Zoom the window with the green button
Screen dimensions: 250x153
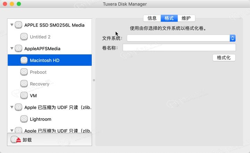click(x=19, y=4)
